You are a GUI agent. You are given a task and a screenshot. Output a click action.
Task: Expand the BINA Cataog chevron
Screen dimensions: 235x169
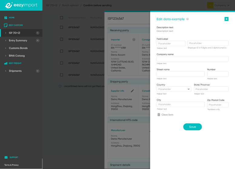pos(6,56)
